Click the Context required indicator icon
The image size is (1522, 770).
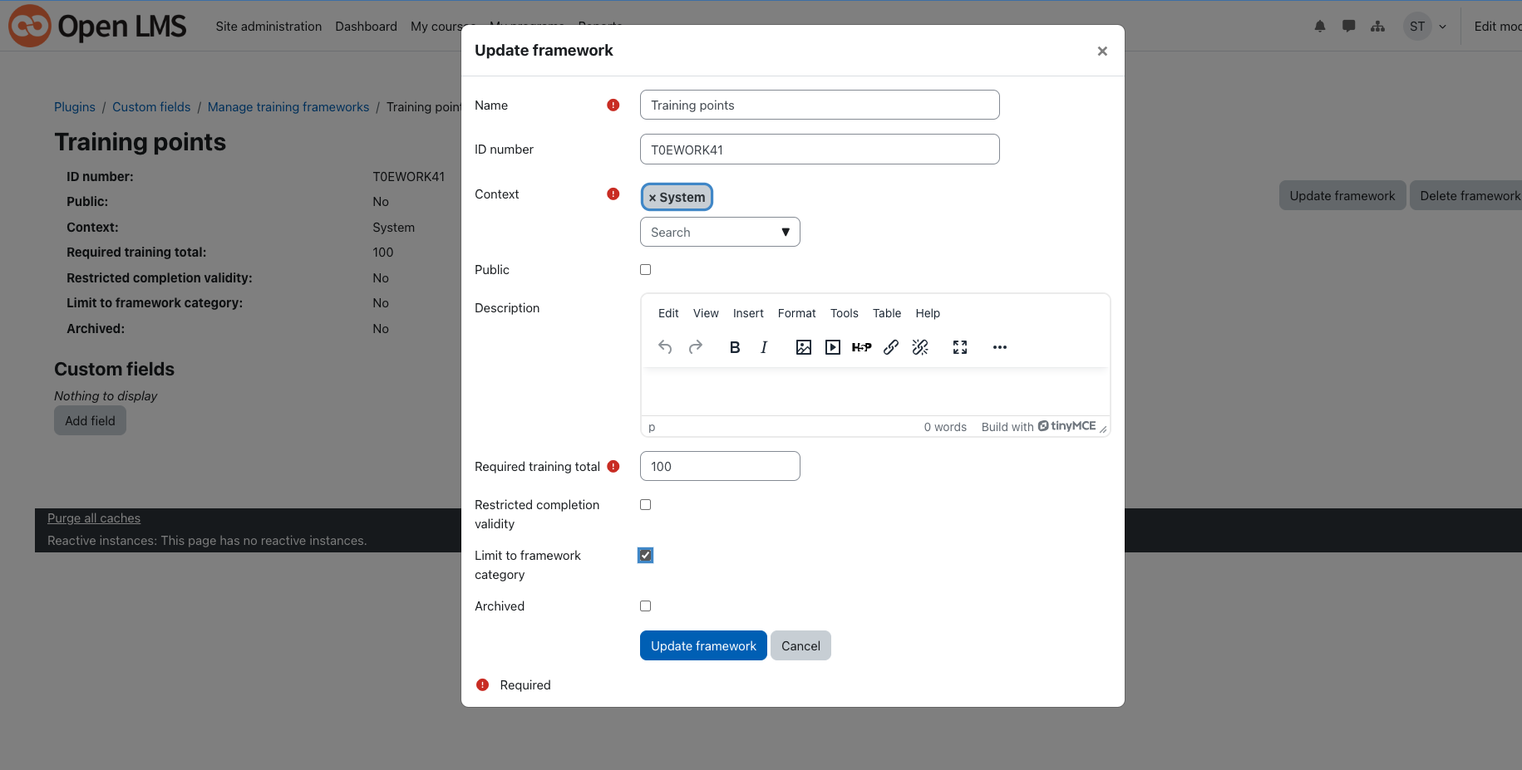[x=613, y=194]
